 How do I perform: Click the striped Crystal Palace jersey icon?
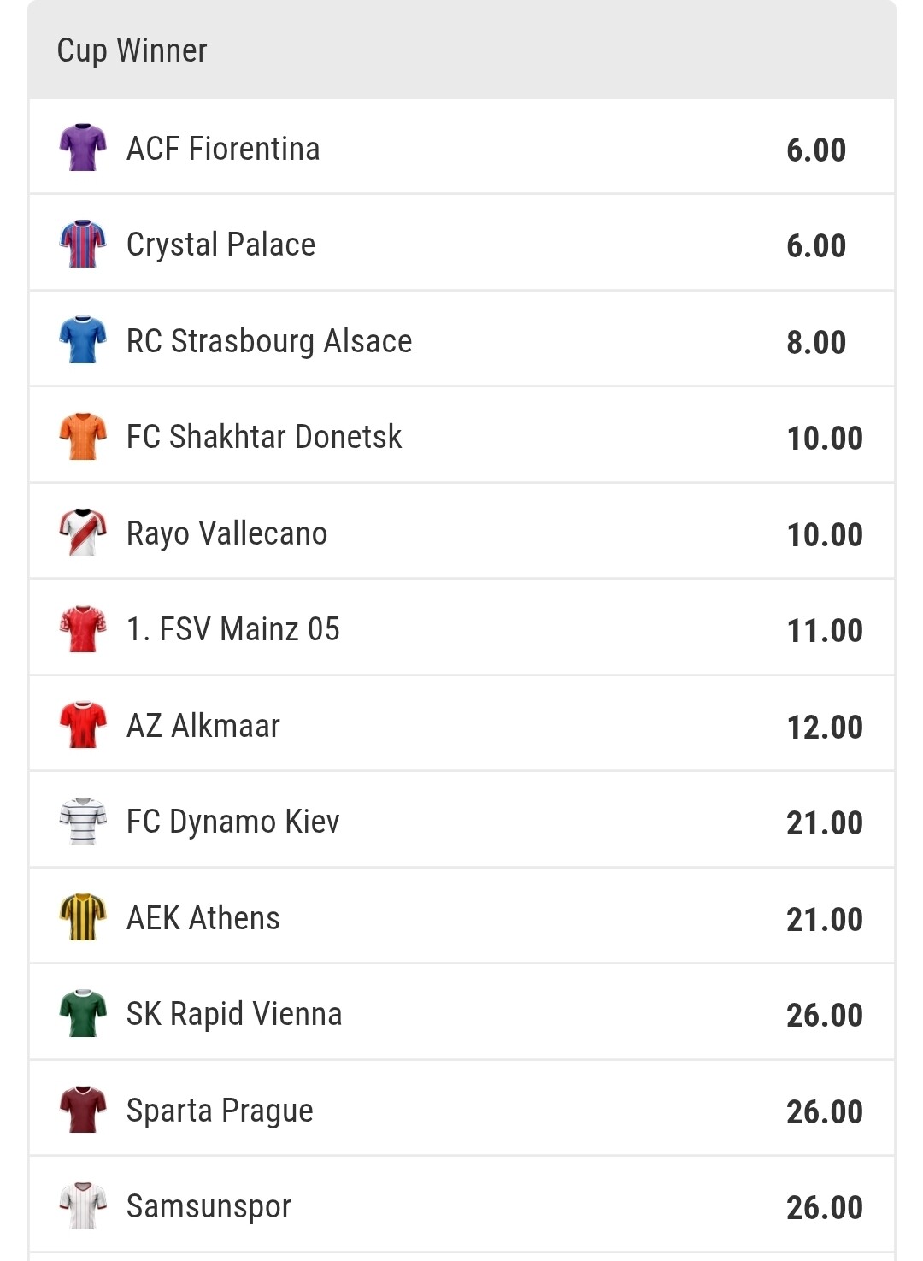[83, 245]
